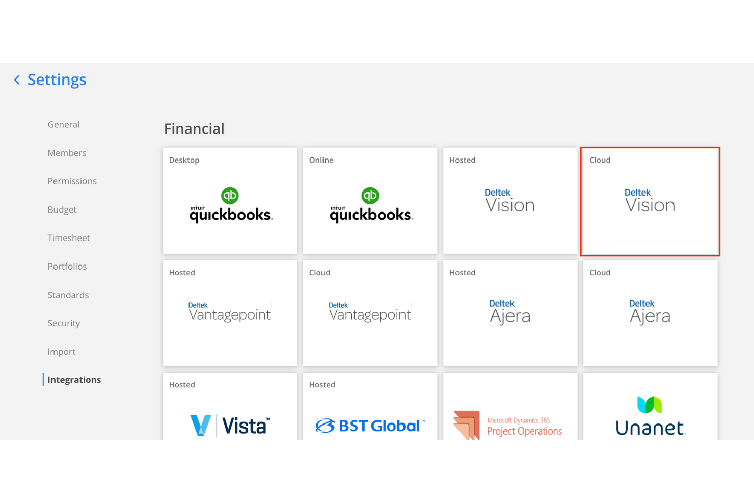The image size is (754, 503).
Task: Select the BST Global integration
Action: [x=370, y=425]
